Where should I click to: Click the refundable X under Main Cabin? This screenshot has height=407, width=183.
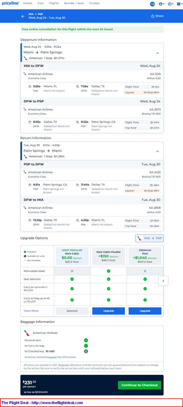point(72,271)
